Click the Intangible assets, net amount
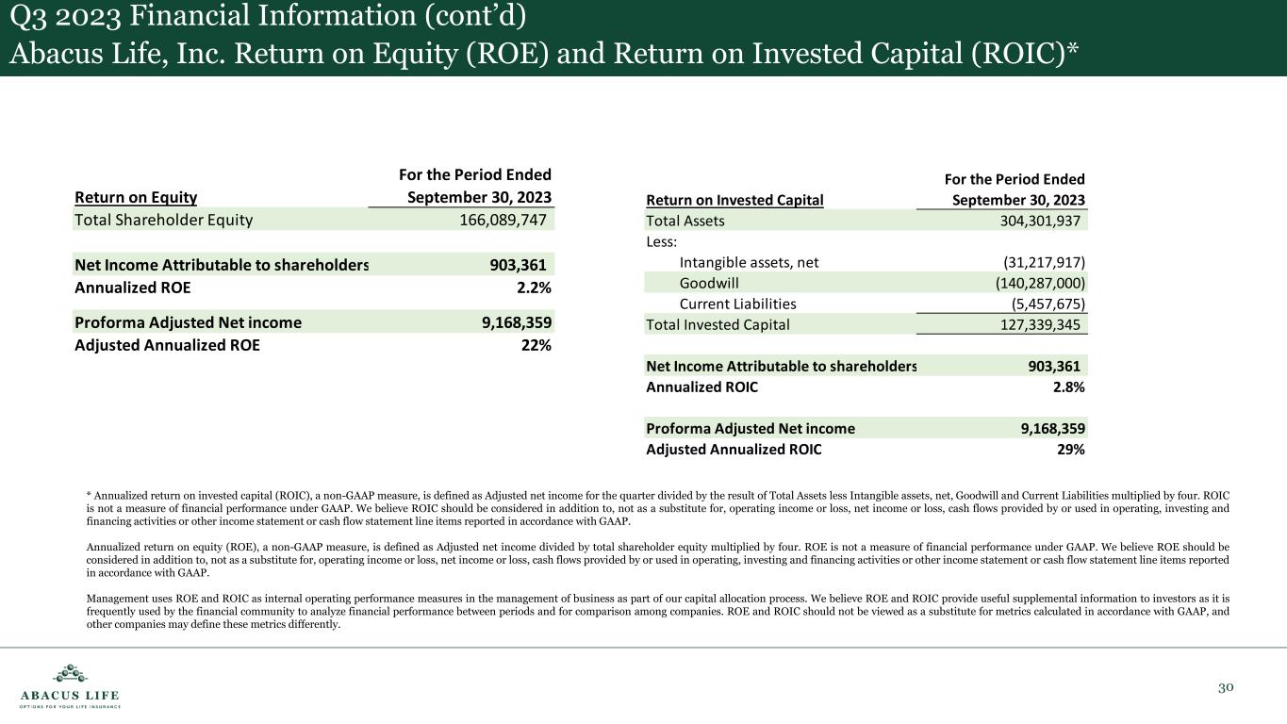The width and height of the screenshot is (1287, 724). coord(1035,262)
